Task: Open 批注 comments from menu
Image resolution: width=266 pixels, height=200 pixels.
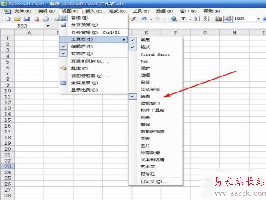Action: 93,68
